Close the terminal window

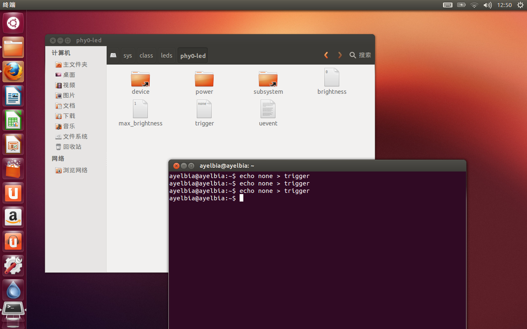click(176, 166)
